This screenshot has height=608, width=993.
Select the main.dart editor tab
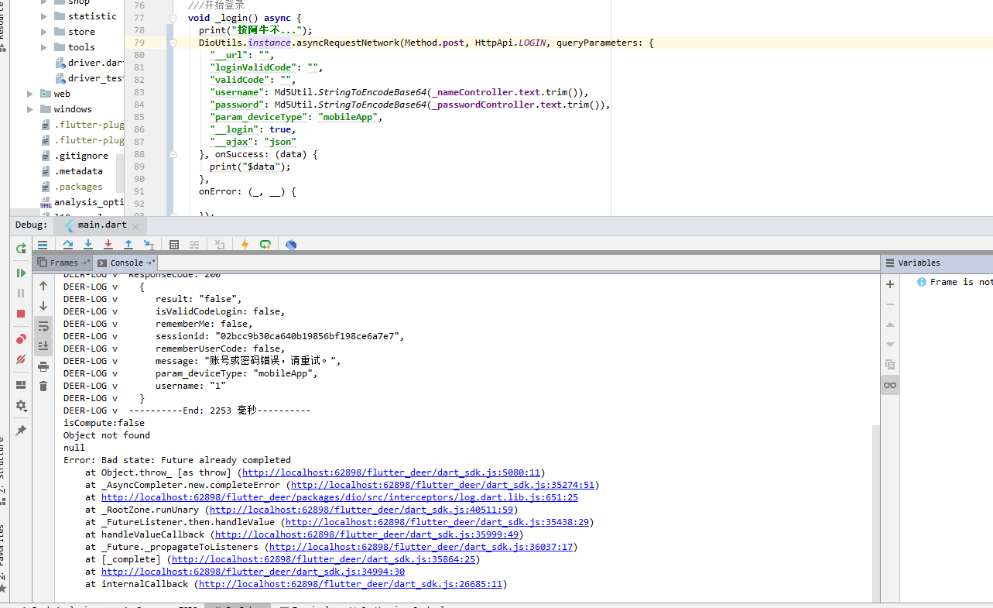[x=101, y=225]
